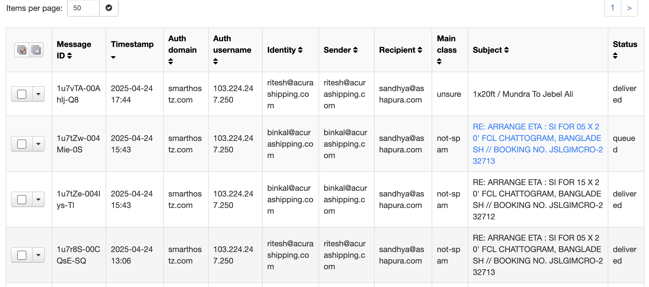This screenshot has height=287, width=649.
Task: Sort by Identity column arrows
Action: [300, 50]
